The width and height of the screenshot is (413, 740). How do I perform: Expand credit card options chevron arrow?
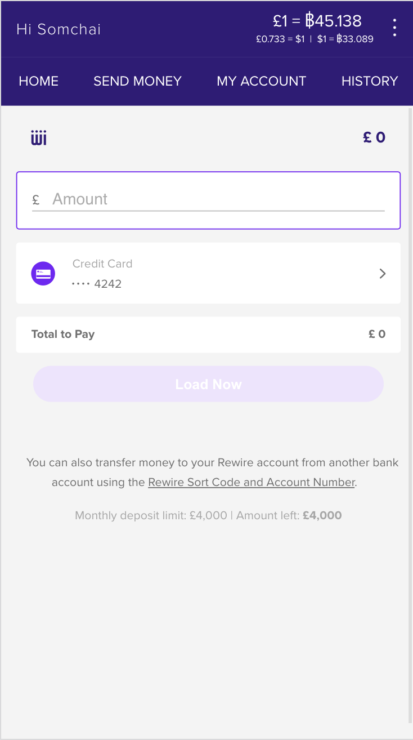coord(383,274)
